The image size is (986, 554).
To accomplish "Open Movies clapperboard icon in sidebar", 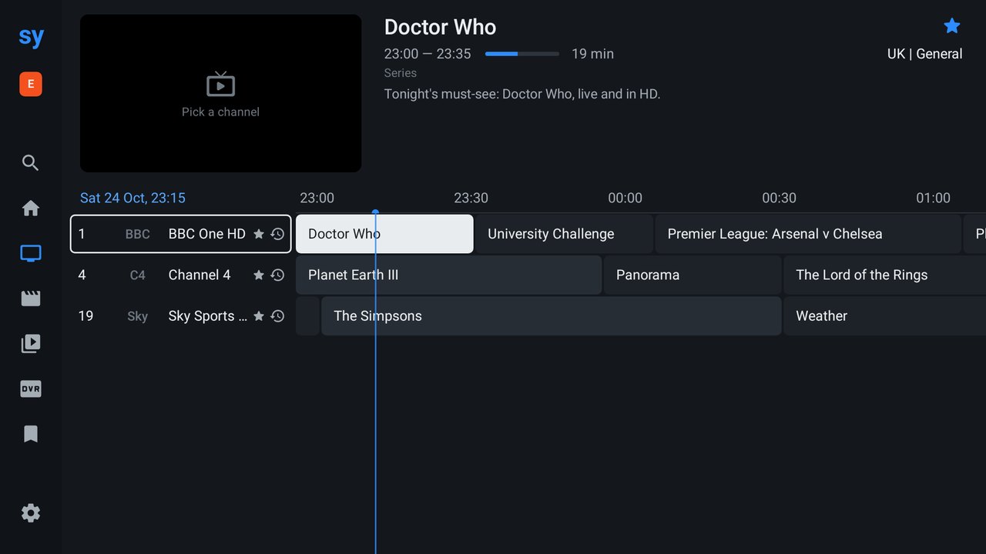I will point(31,299).
